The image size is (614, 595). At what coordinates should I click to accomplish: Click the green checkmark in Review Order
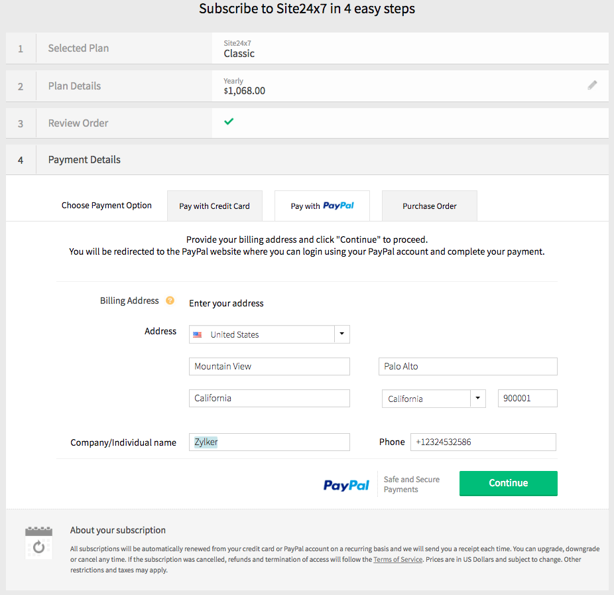[229, 121]
